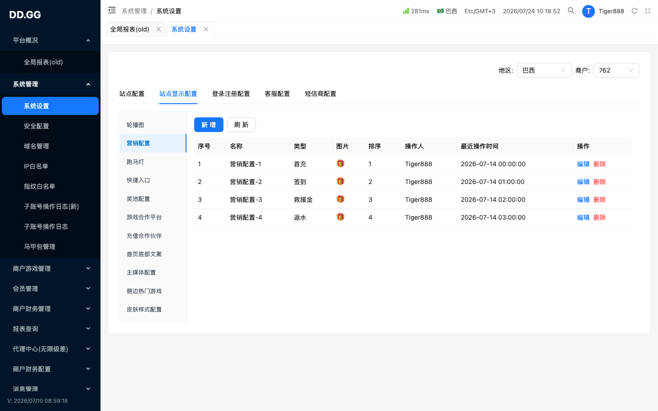Screen dimensions: 658x411
Task: Collapse the 系统管理 sidebar group
Action: pyautogui.click(x=50, y=84)
